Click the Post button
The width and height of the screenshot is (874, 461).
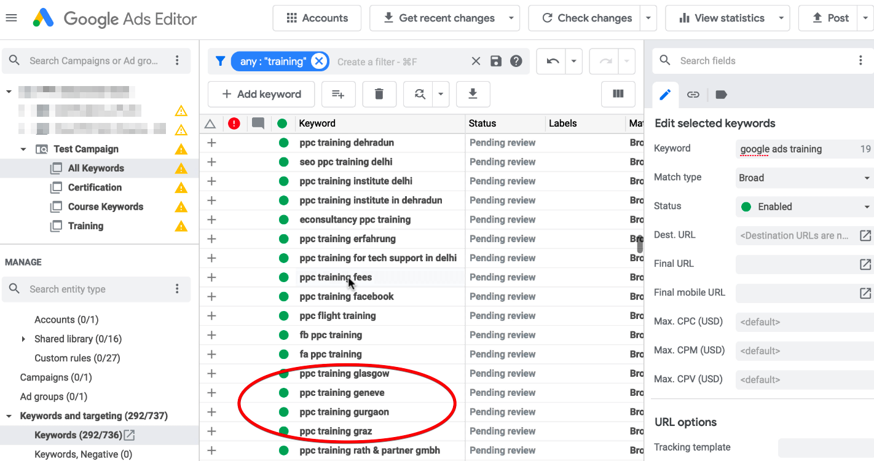coord(829,18)
